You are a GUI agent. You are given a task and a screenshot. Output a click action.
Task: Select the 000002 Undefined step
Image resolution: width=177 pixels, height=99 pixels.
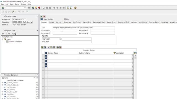click(15, 42)
